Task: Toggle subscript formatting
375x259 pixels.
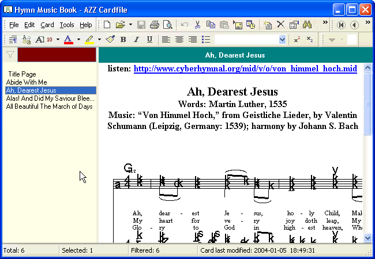Action: point(310,40)
